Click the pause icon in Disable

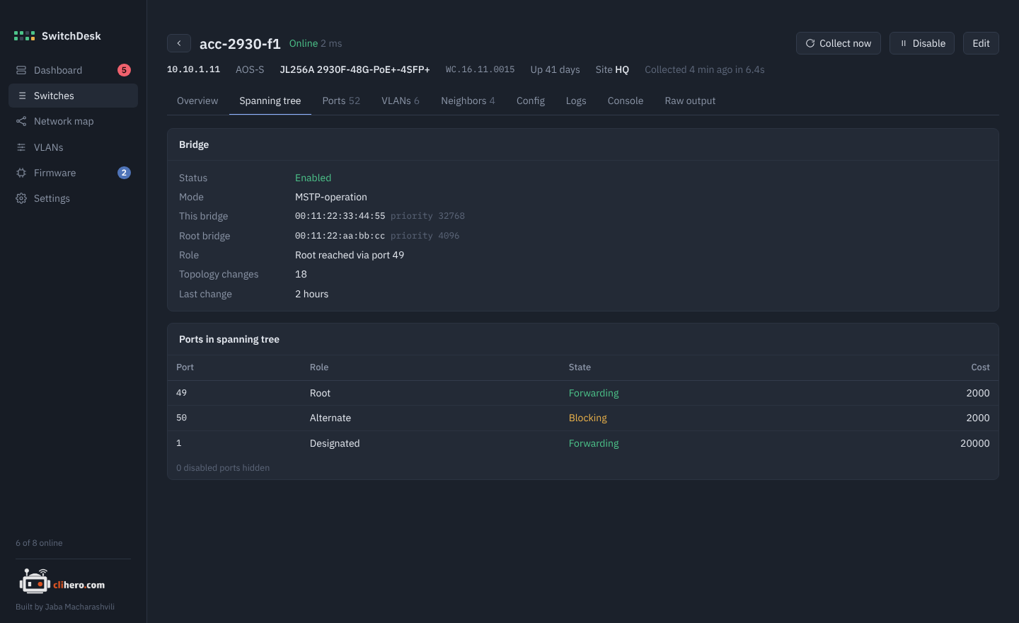pyautogui.click(x=904, y=43)
